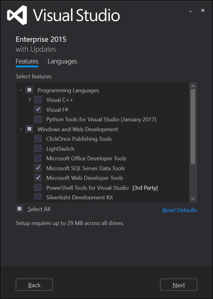This screenshot has height=299, width=213.
Task: Expand the Visual C++ subfeatures arrow
Action: [x=30, y=100]
